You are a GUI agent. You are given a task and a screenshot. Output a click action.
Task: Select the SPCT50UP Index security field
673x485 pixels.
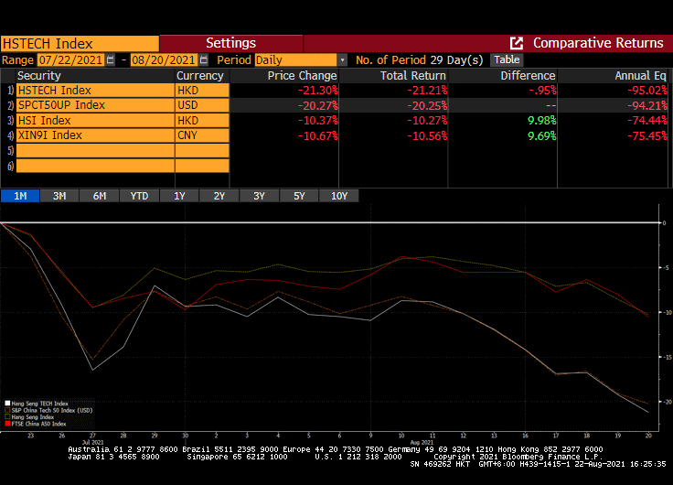coord(95,105)
